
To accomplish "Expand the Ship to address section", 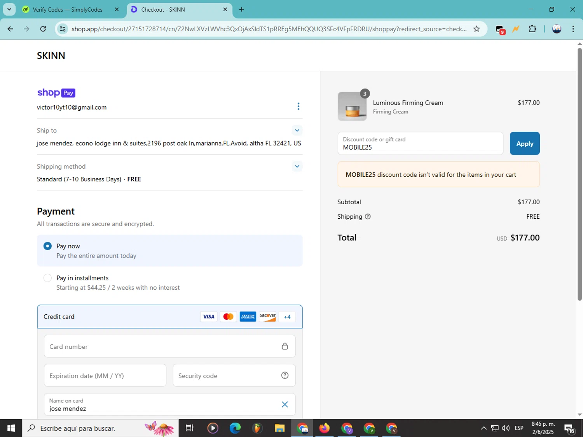I will (297, 131).
